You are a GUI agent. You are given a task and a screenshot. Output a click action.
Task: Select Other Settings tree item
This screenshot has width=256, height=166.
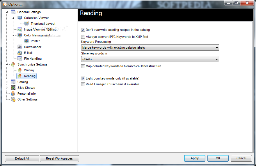coord(27,99)
